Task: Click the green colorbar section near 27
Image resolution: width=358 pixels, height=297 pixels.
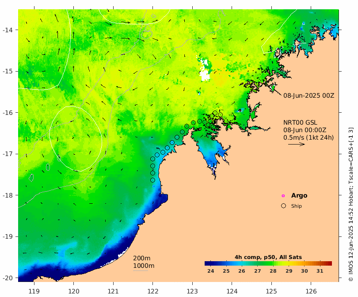Action: (257, 263)
